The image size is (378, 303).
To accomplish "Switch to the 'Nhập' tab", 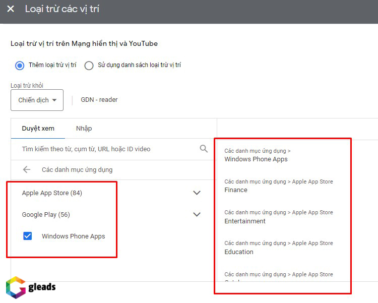I will click(84, 129).
